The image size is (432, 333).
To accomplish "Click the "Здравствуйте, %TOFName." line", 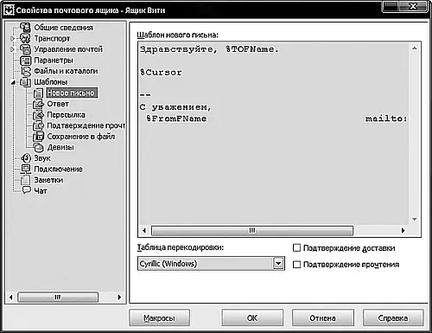I will 209,49.
